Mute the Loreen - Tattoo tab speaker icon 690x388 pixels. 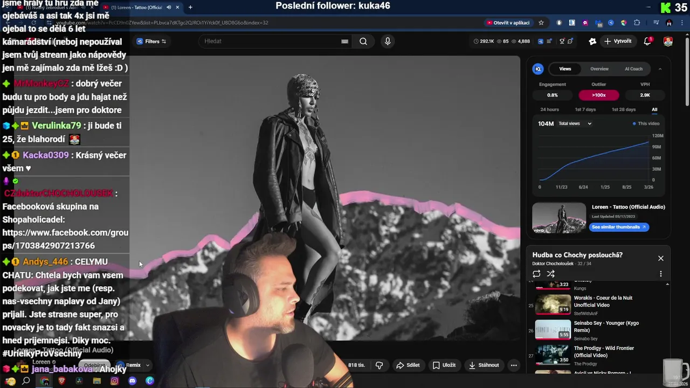(x=169, y=7)
